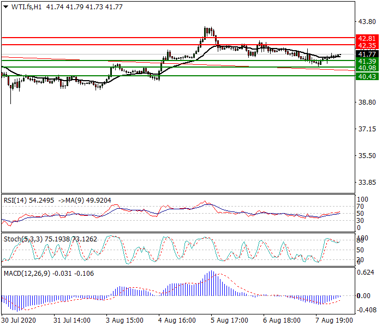Select the black 41.77 current price label
The height and width of the screenshot is (327, 382).
(x=367, y=54)
